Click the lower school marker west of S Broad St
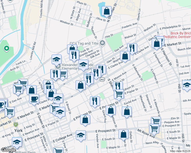Viewport: 191px width, 153px height. [x=60, y=112]
